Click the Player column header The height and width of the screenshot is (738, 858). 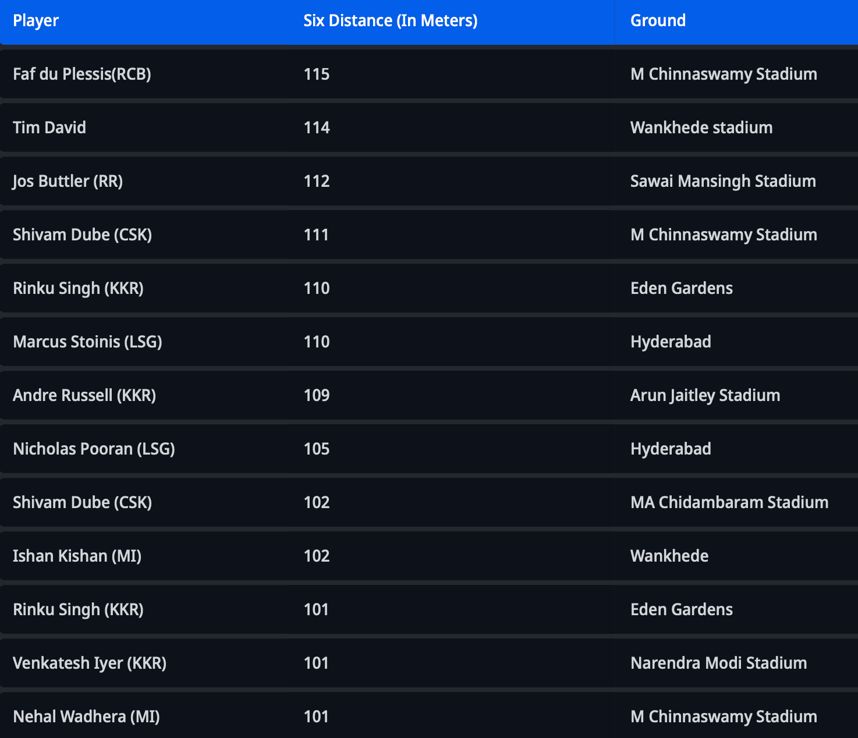36,21
